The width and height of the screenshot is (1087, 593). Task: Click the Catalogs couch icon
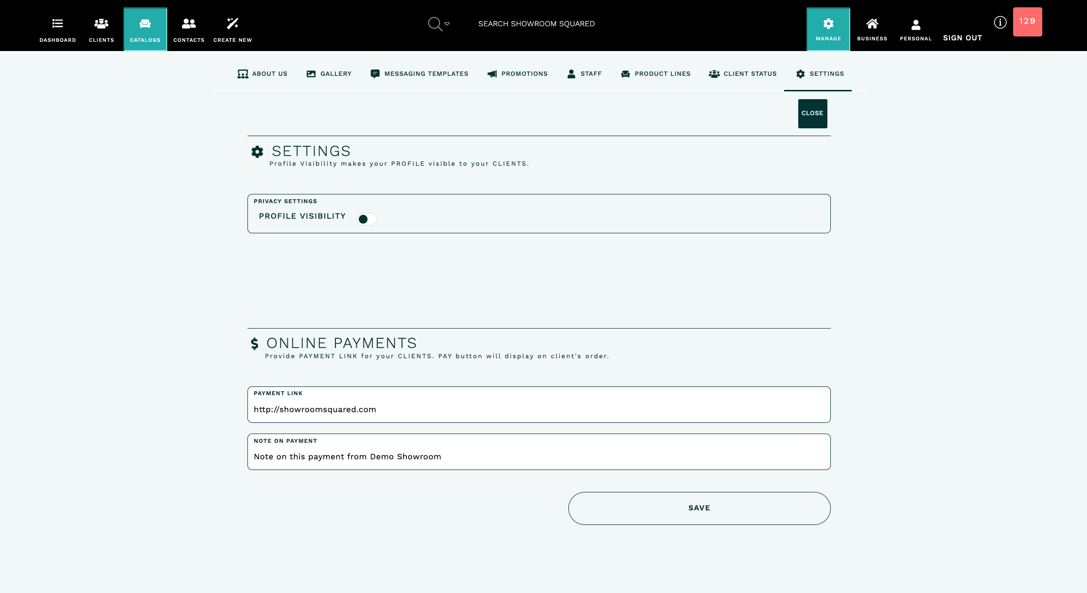(145, 23)
